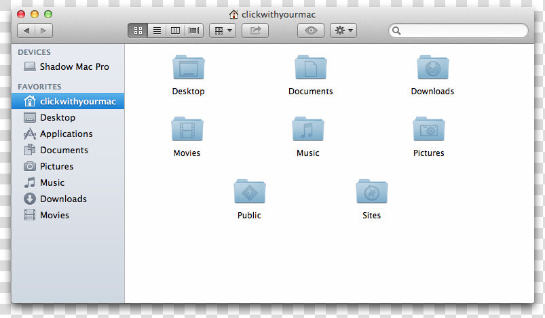Viewport: 545px width, 318px height.
Task: Close the Finder window with the red button
Action: [x=21, y=14]
